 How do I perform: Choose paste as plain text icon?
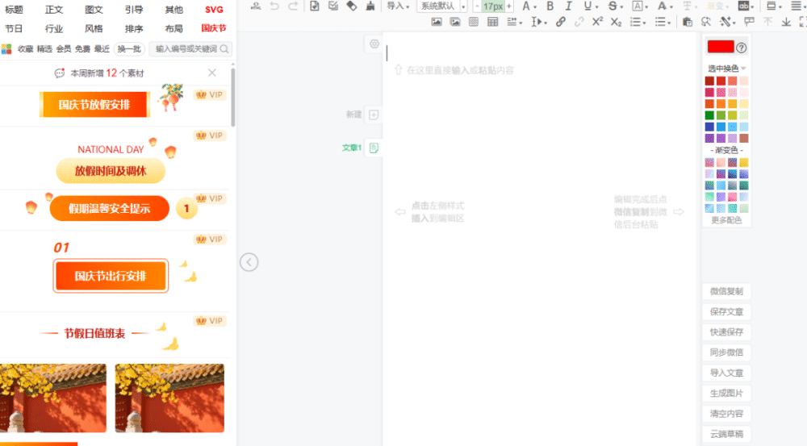[687, 22]
